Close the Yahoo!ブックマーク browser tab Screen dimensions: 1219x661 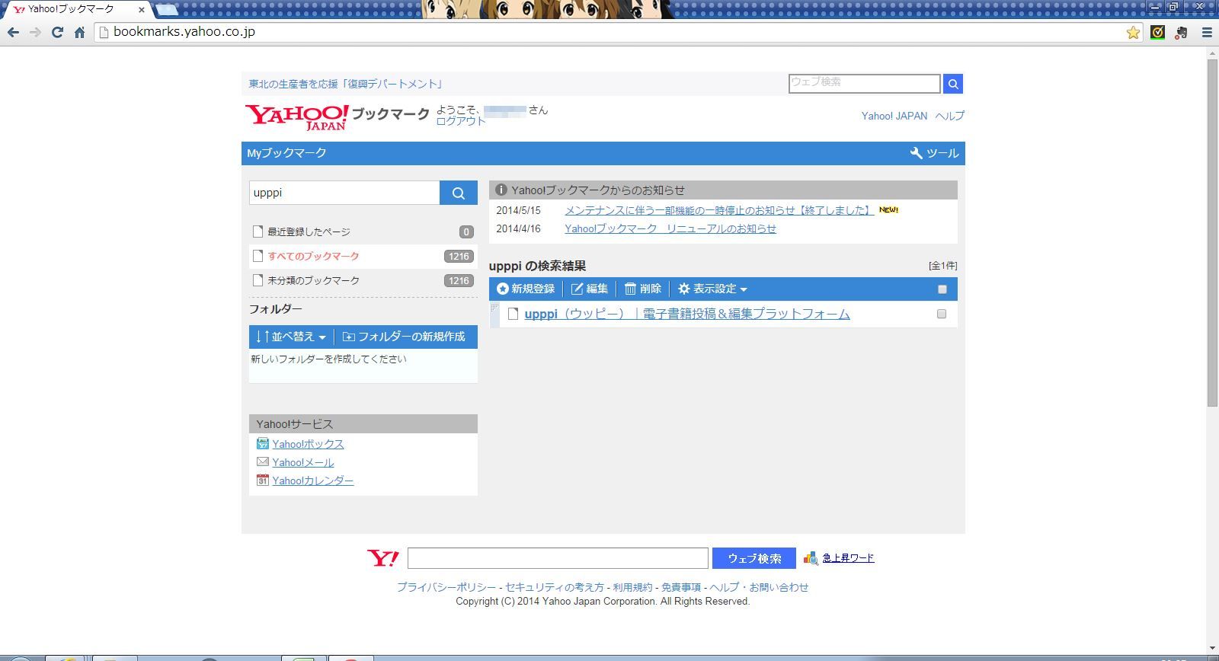pos(141,10)
